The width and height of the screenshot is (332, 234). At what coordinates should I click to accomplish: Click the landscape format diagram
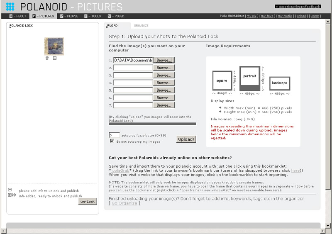pos(279,83)
